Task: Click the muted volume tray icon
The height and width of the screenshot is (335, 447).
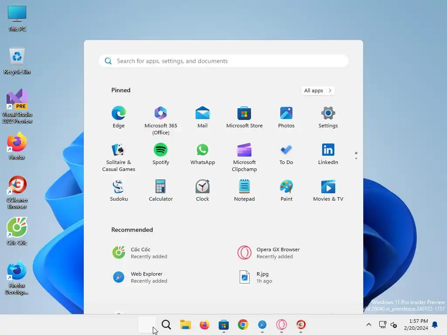Action: [x=394, y=325]
